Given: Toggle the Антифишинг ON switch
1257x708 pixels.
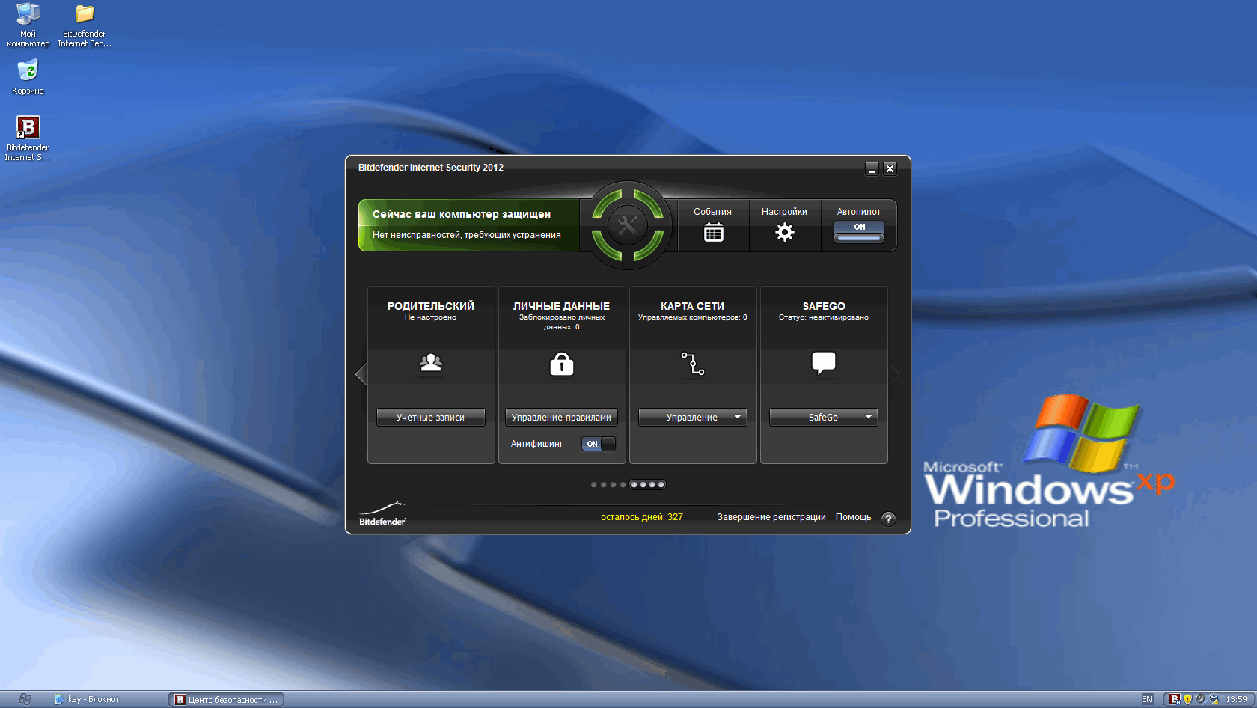Looking at the screenshot, I should click(x=599, y=444).
